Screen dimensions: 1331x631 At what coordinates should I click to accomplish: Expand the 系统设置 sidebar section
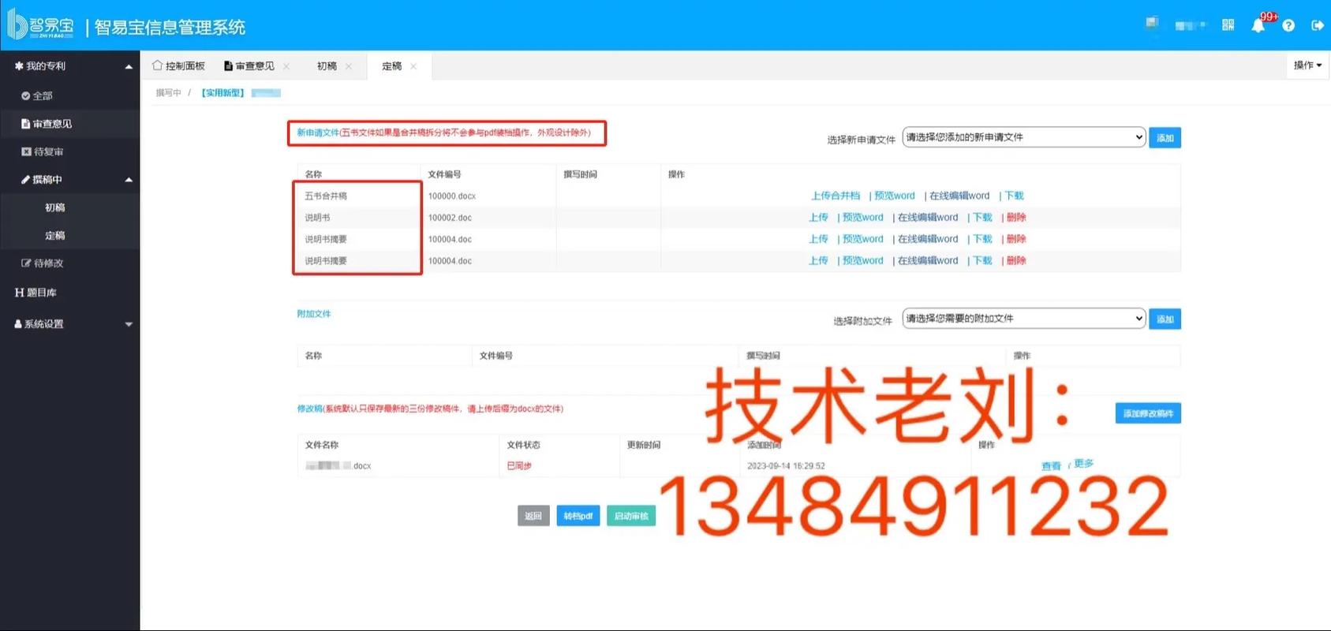[x=69, y=324]
